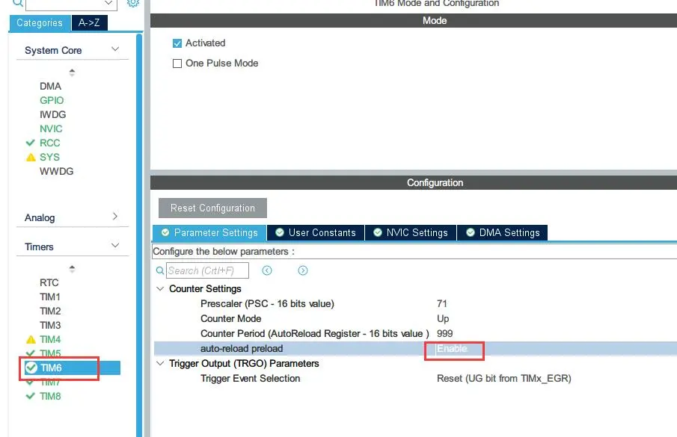Click the settings gear icon near search

pyautogui.click(x=132, y=3)
